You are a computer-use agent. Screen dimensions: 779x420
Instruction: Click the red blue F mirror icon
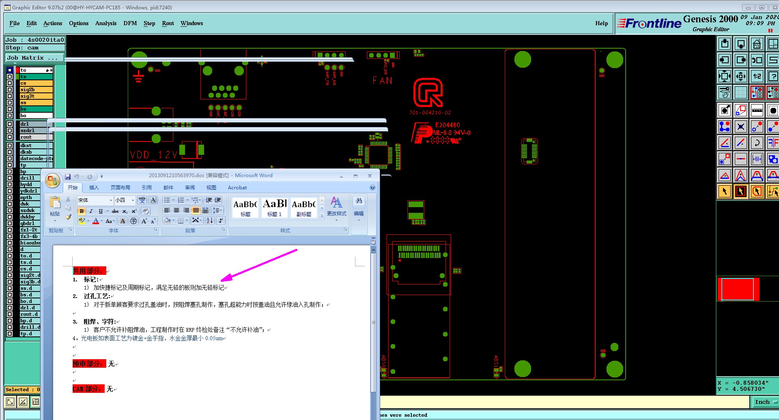[x=773, y=143]
